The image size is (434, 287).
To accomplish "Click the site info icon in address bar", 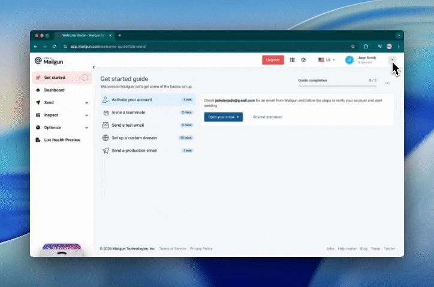I will pyautogui.click(x=65, y=47).
